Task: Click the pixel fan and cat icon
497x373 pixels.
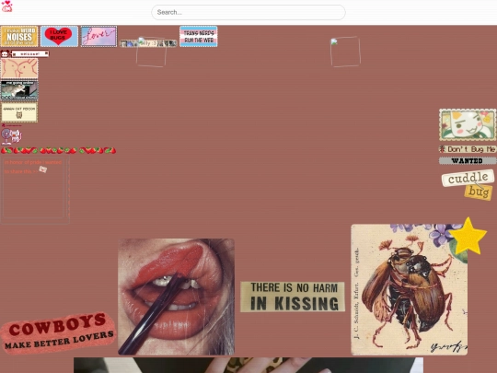Action: click(x=11, y=136)
